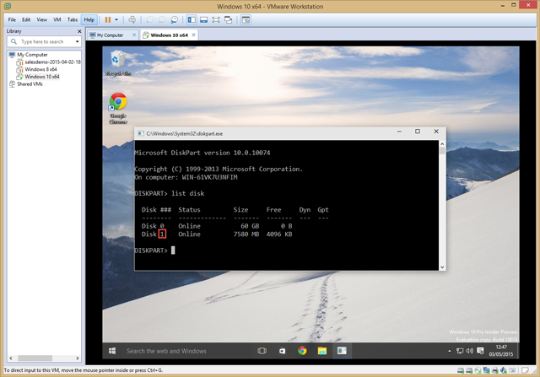Select the Google Chrome desktop shortcut
Screen dimensions: 540x377
118,108
